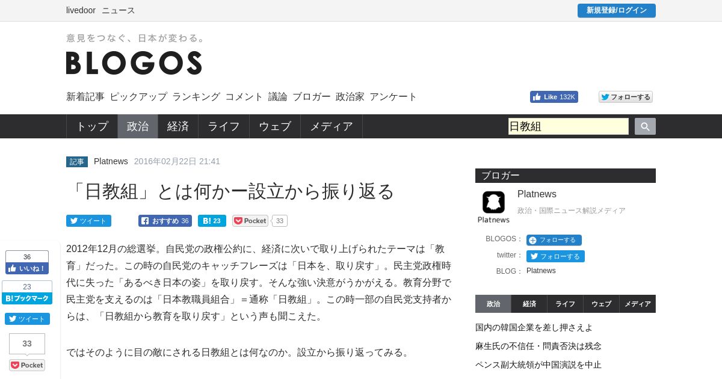722x379 pixels.
Task: Click the Platnews blogger avatar
Action: pos(493,206)
